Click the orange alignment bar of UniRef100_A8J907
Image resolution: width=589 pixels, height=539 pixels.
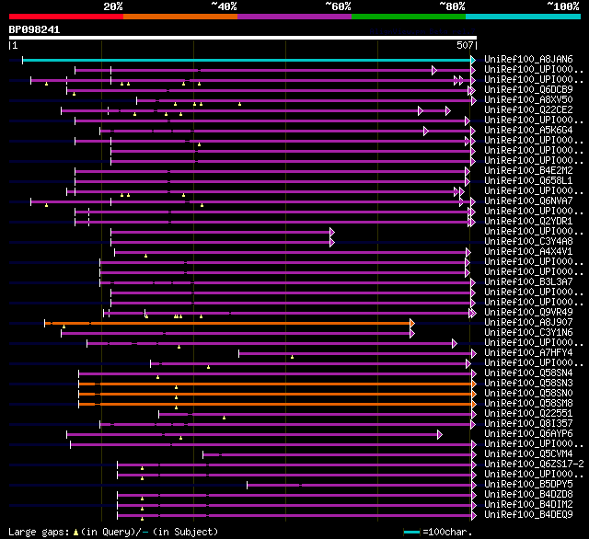click(x=227, y=323)
